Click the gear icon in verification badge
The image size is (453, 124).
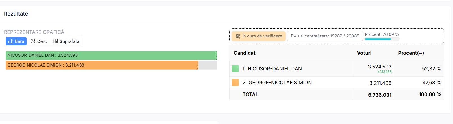238,36
